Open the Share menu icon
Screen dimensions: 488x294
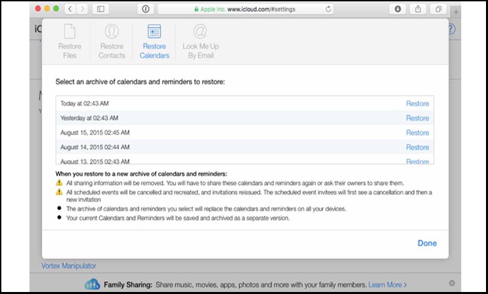(418, 9)
